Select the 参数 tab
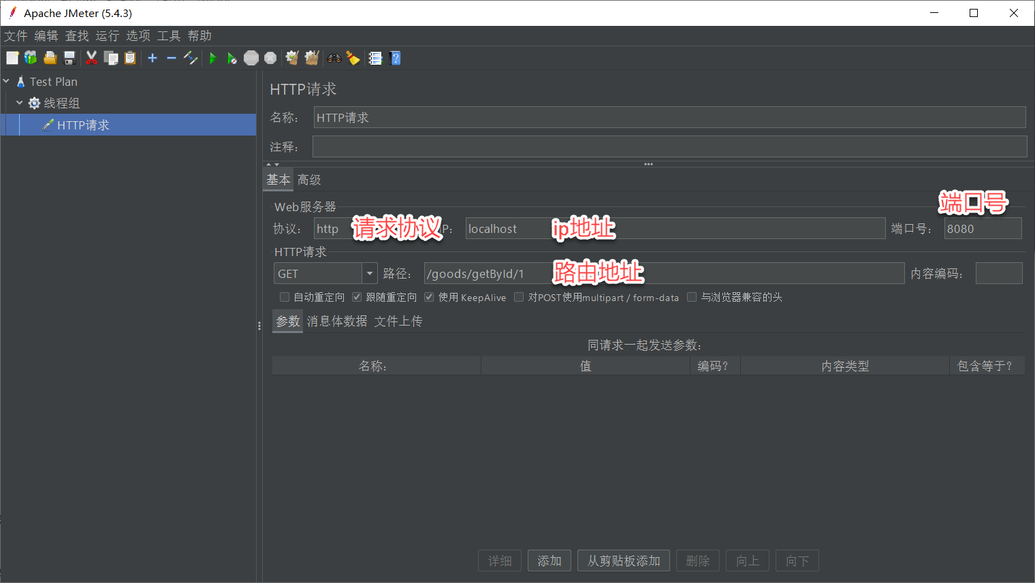 tap(288, 321)
